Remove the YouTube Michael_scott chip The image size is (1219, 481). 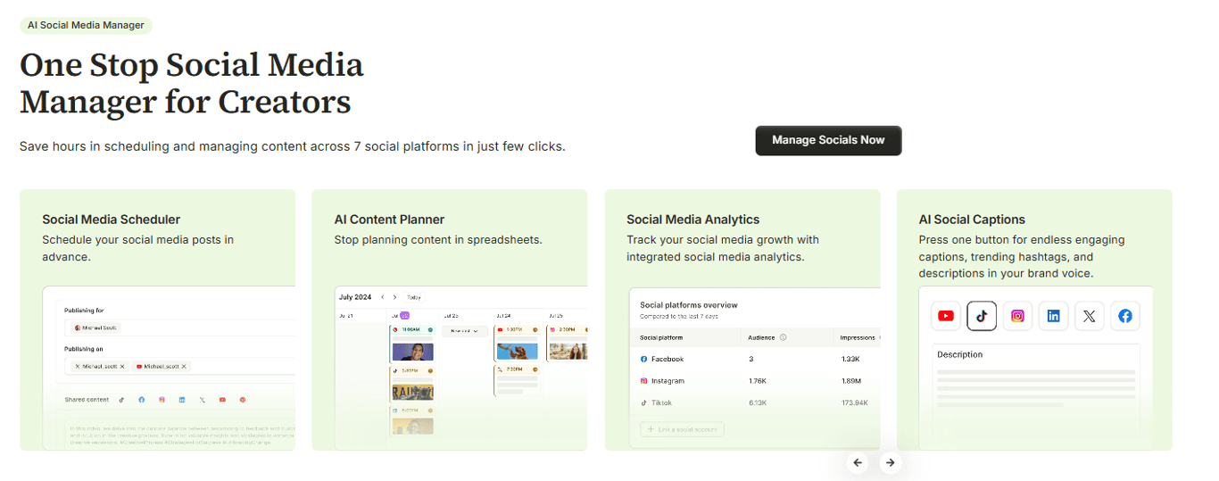click(x=185, y=367)
